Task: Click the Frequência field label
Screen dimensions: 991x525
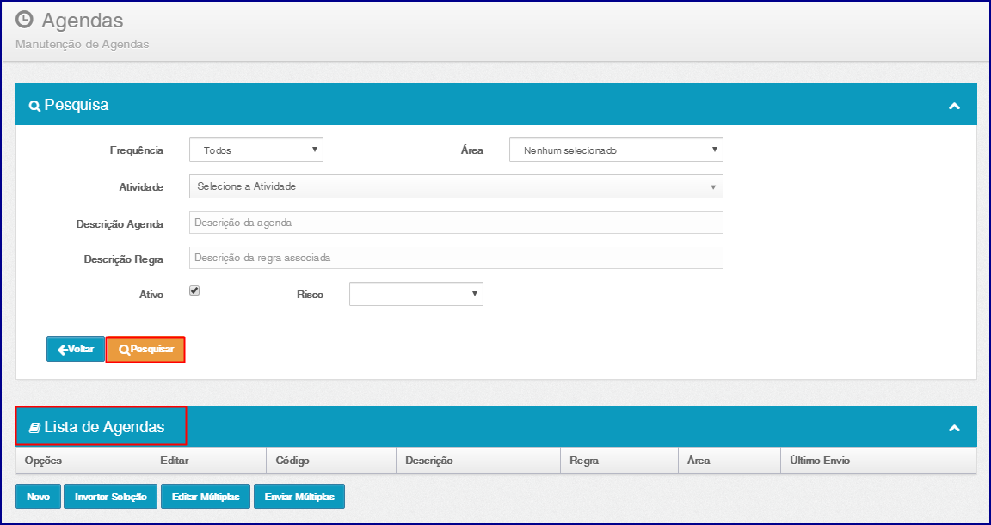Action: 137,150
